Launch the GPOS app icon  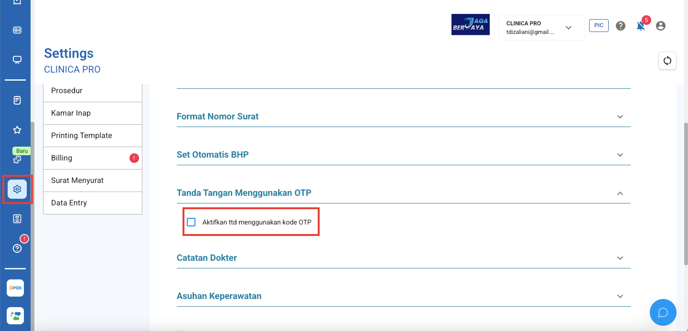[15, 288]
